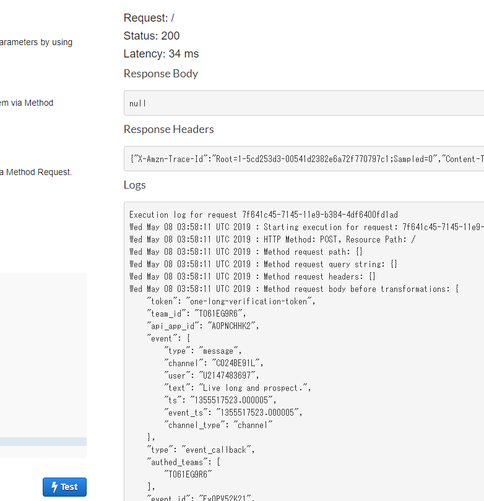Image resolution: width=484 pixels, height=501 pixels.
Task: Click the Status: 200 result text
Action: tap(151, 36)
